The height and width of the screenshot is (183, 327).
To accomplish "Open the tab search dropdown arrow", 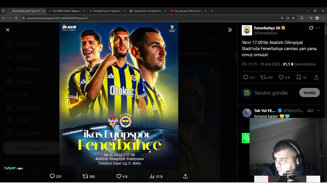I will [x=3, y=11].
